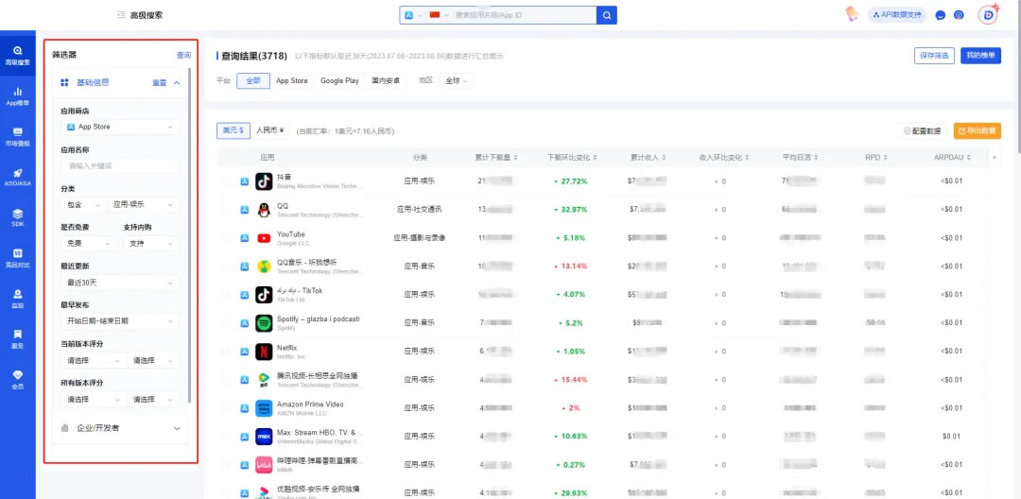Tick the checkbox for QQ row

point(226,210)
